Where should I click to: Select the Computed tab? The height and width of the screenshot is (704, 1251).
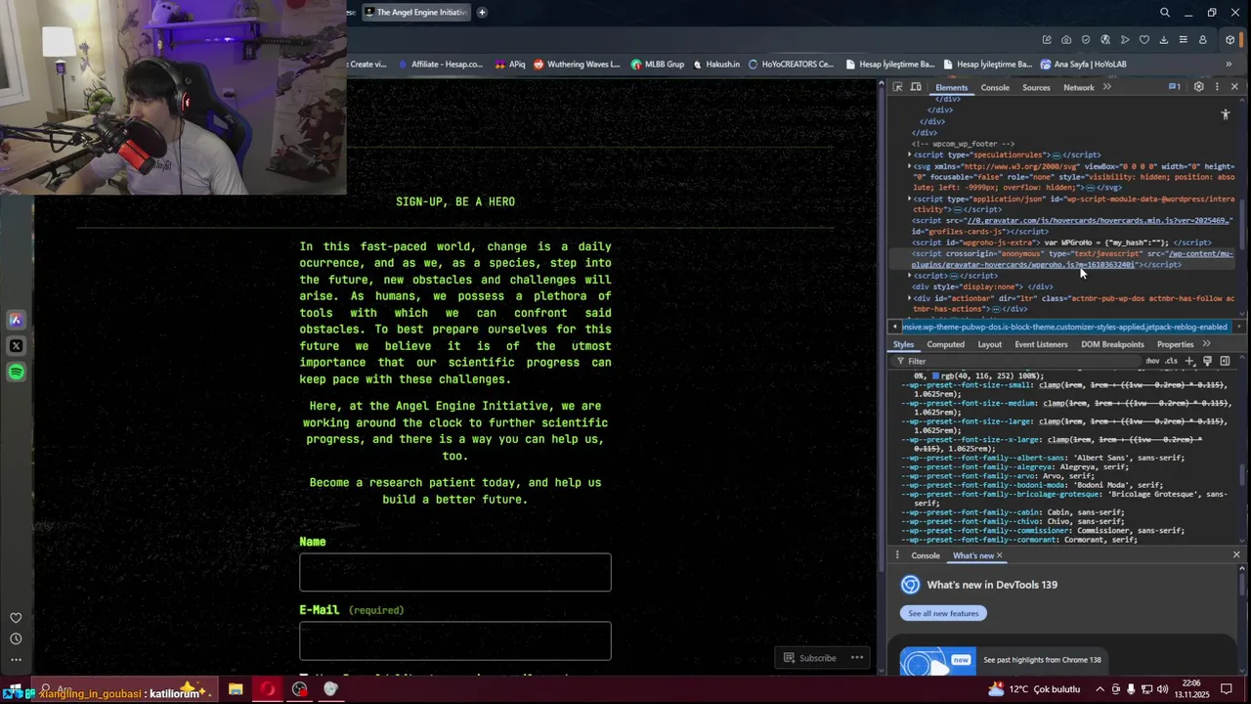click(x=945, y=344)
